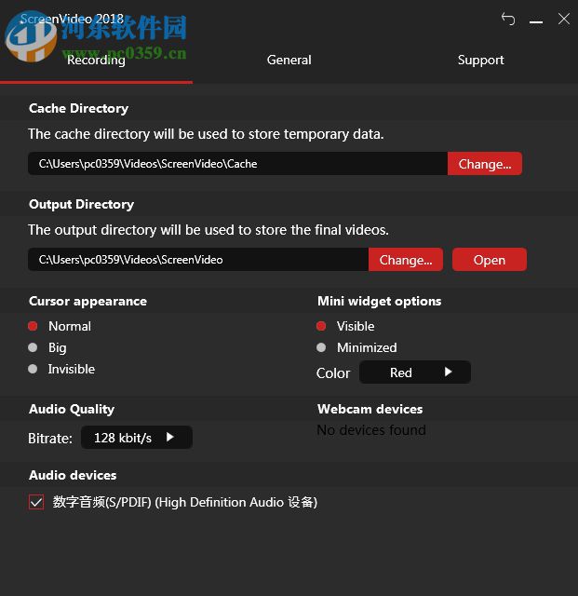Close the ScreenVideo 2018 window
This screenshot has height=596, width=578.
(564, 19)
